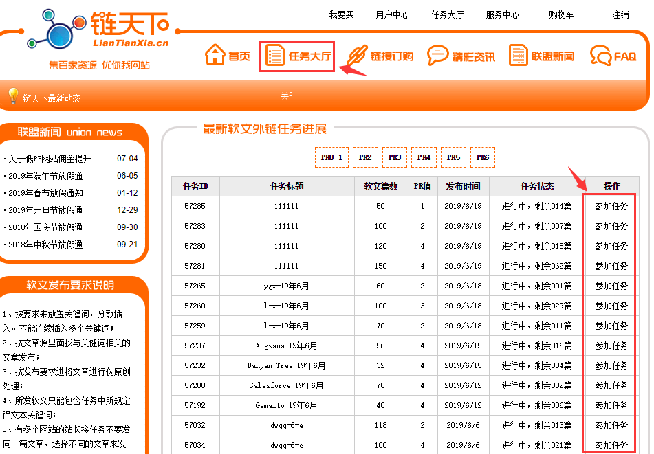Screen dimensions: 654x454
Task: Click 参加任务 for task 57237
Action: [x=611, y=345]
